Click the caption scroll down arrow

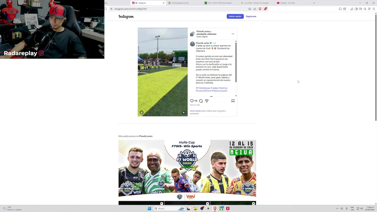[x=236, y=96]
